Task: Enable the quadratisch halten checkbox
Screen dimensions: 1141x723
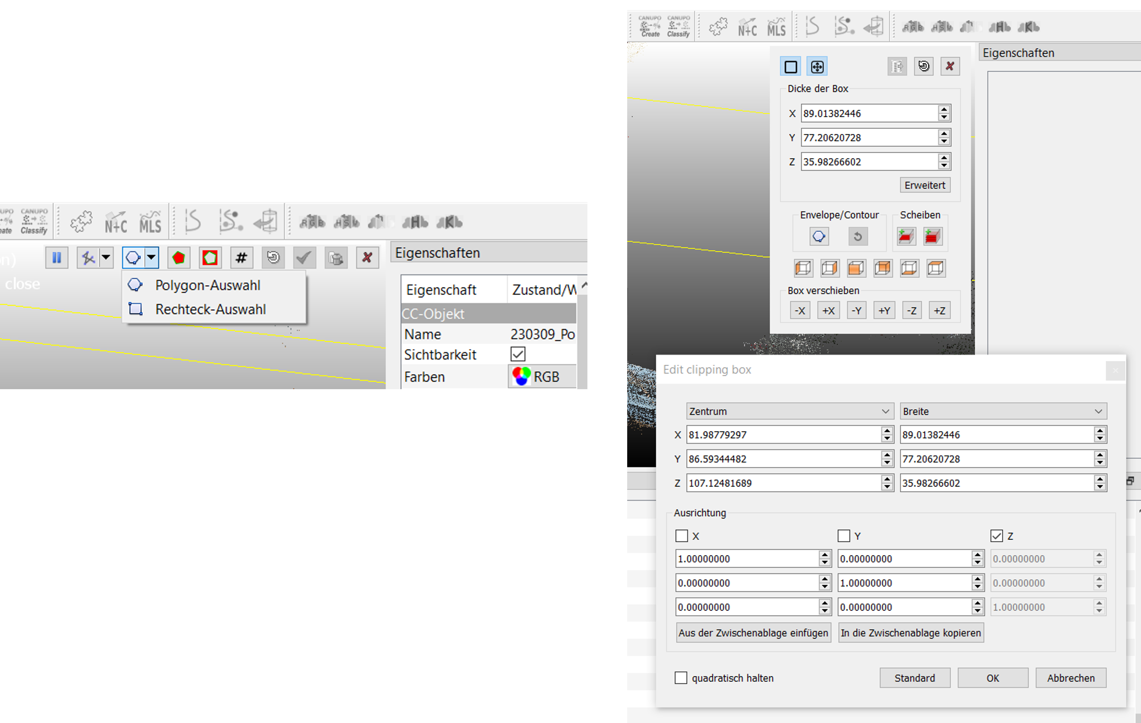Action: pyautogui.click(x=681, y=678)
